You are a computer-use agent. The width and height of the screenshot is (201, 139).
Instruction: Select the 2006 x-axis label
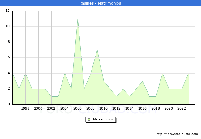click(x=78, y=109)
